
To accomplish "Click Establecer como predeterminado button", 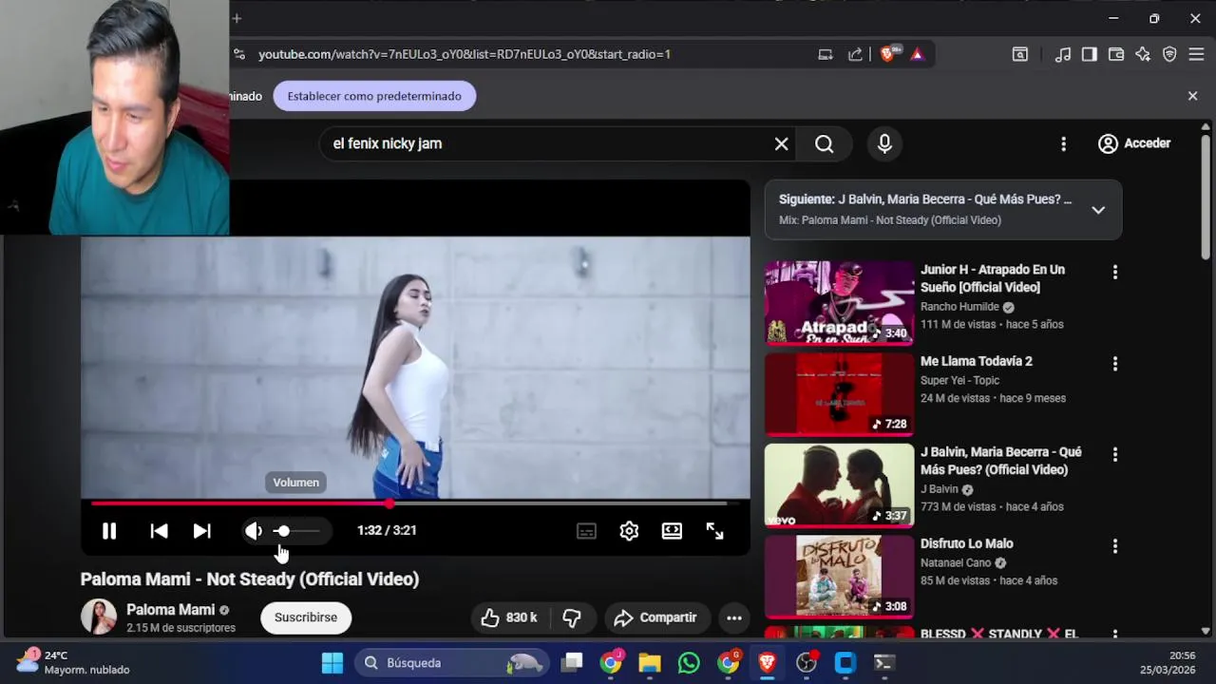I will tap(374, 96).
